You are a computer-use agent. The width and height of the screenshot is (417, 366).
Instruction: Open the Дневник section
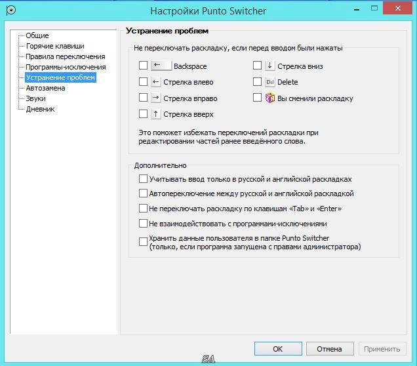(x=40, y=109)
